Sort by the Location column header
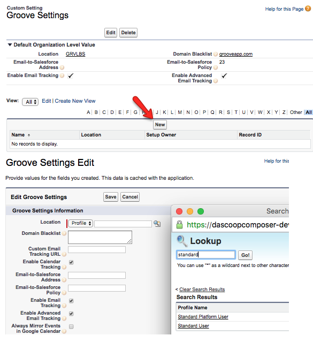 (91, 135)
